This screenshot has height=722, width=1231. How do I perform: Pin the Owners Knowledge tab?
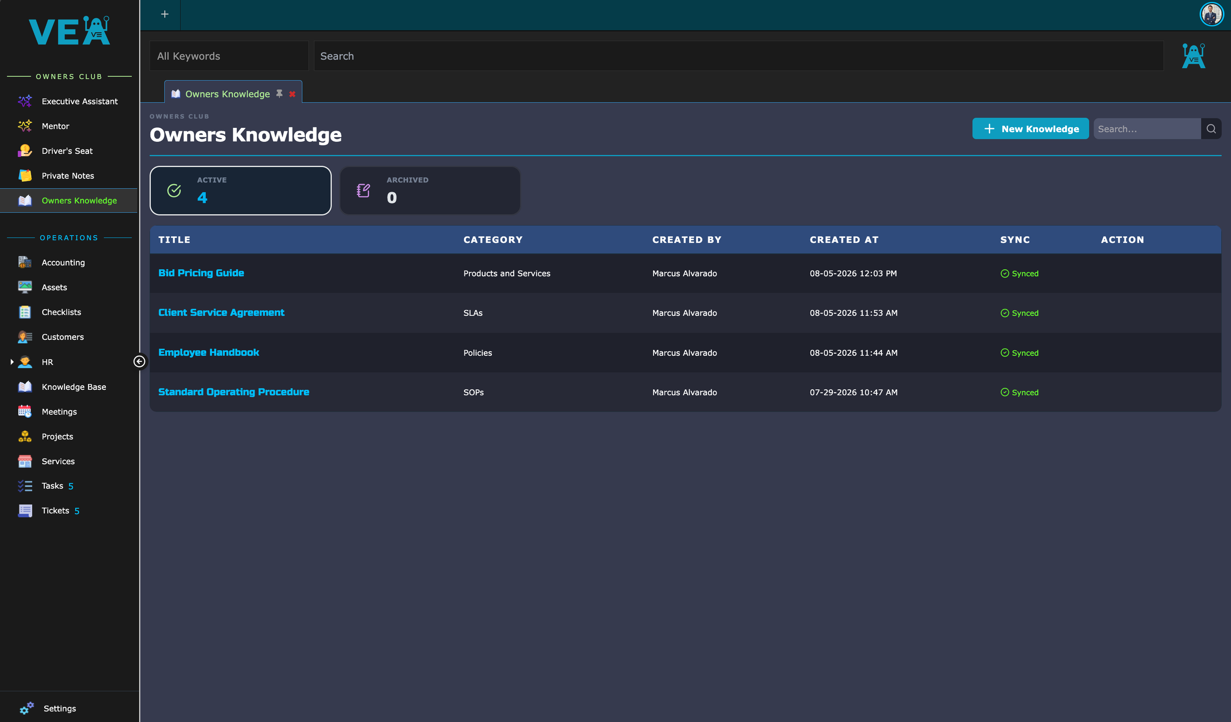(x=279, y=94)
